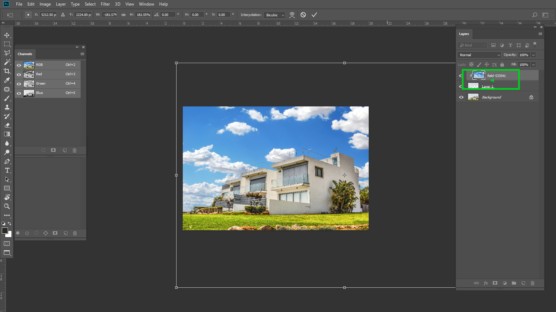Click the foreground color swatch
Screen dimensions: 556x312
5,230
